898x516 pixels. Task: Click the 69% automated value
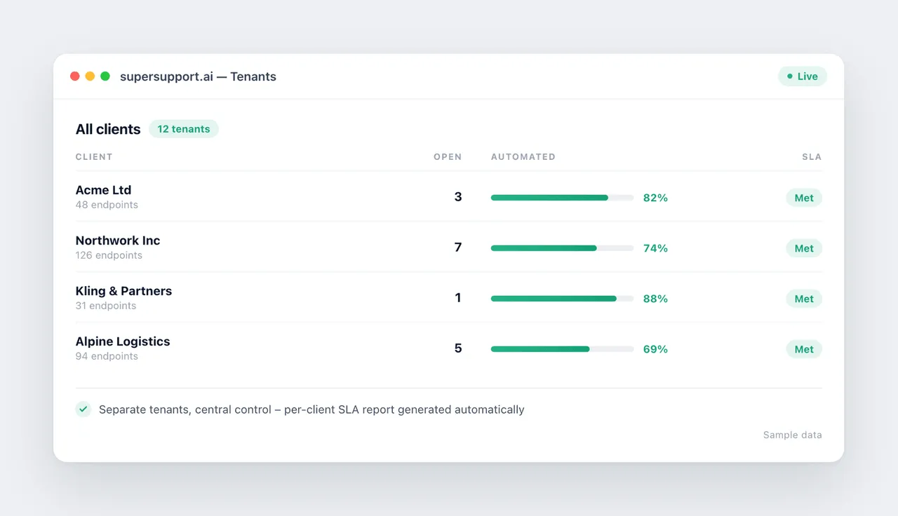[x=655, y=349]
